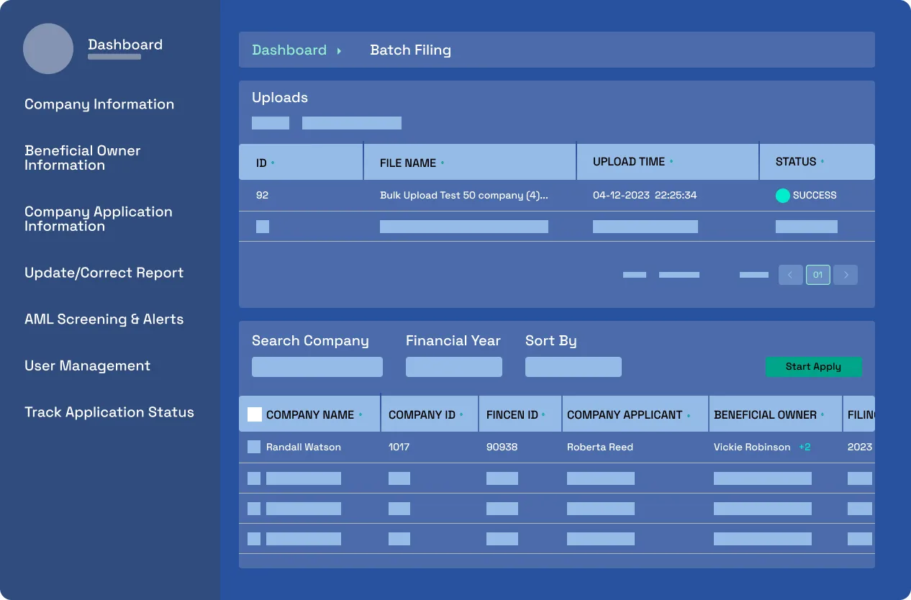Click the user avatar next to Dashboard
This screenshot has height=600, width=911.
[48, 48]
